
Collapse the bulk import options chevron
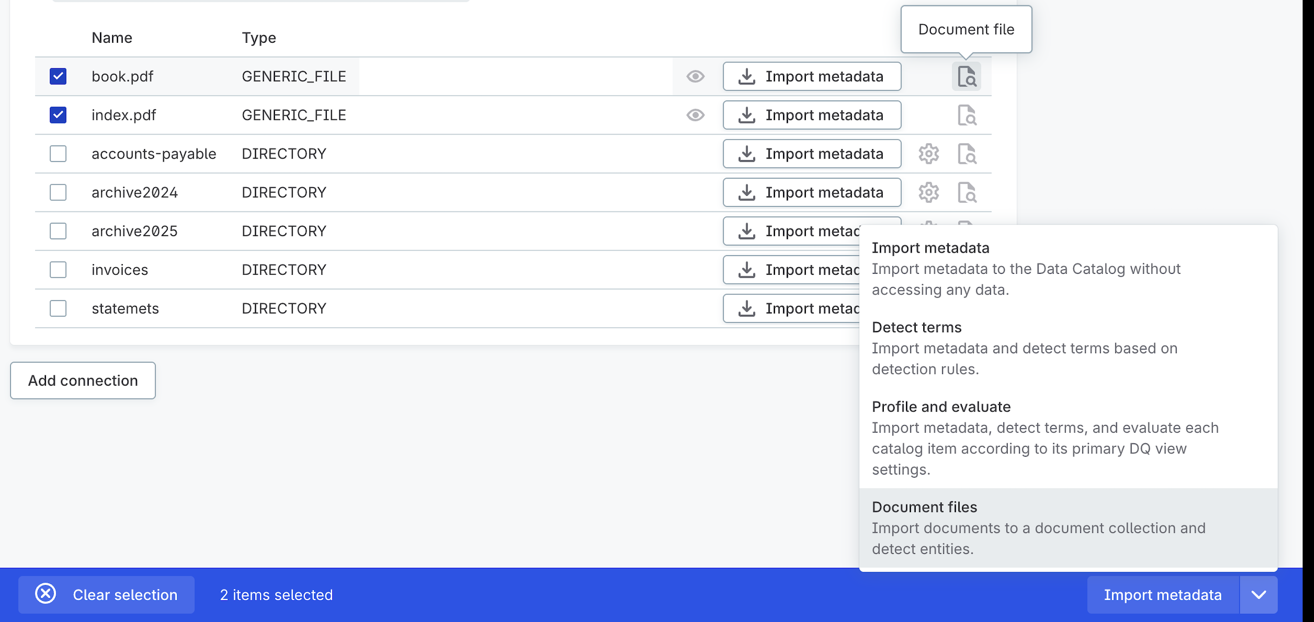click(x=1258, y=595)
